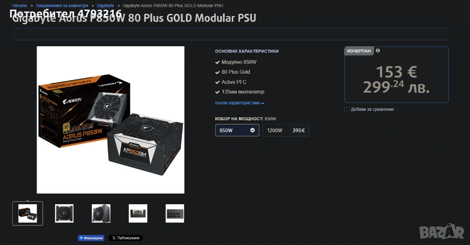
Task: Go to Начало breadcrumb
Action: pos(19,5)
